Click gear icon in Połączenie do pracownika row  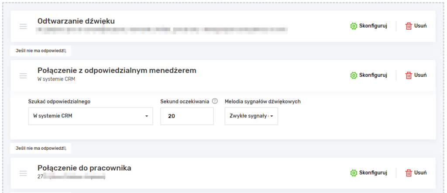pos(354,173)
